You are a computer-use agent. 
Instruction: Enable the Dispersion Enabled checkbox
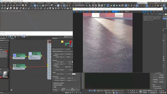[55, 67]
